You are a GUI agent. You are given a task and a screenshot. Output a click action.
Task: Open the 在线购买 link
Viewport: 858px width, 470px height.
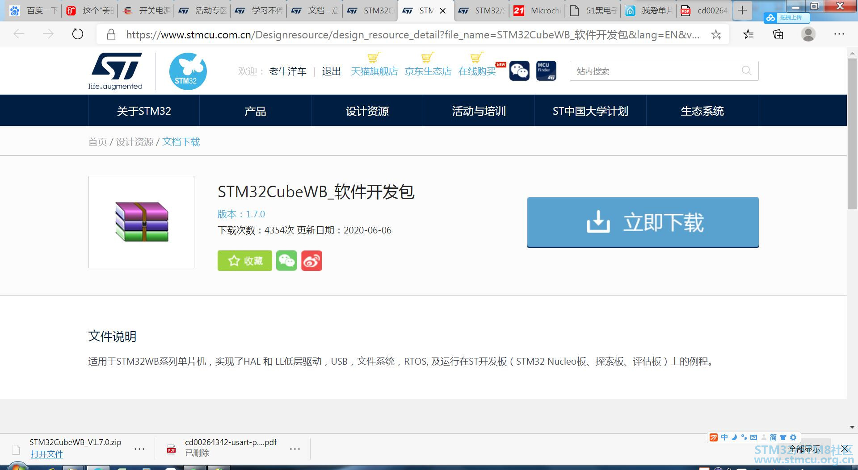[x=477, y=71]
